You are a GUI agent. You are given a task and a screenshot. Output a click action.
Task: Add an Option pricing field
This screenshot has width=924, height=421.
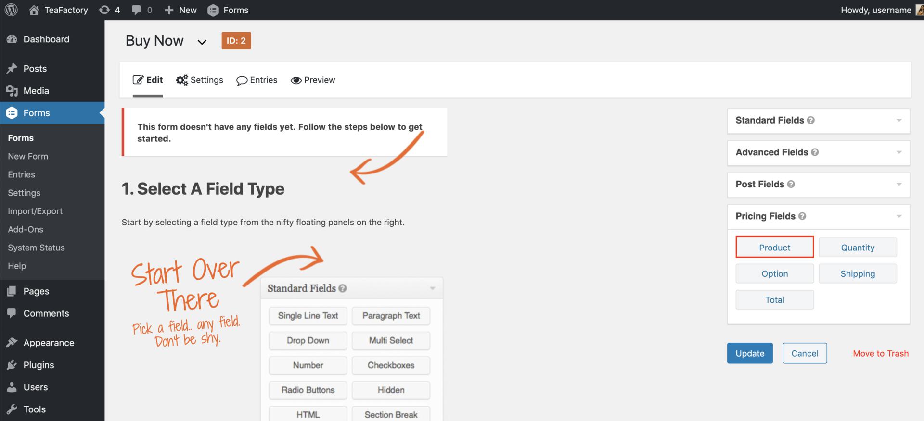774,273
